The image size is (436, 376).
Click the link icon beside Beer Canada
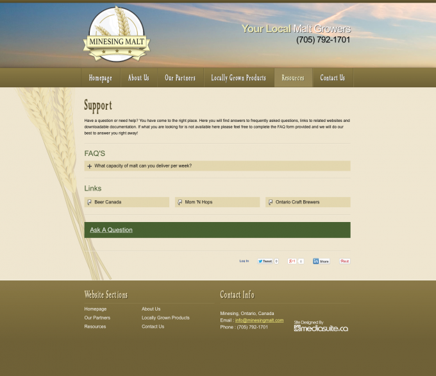90,202
